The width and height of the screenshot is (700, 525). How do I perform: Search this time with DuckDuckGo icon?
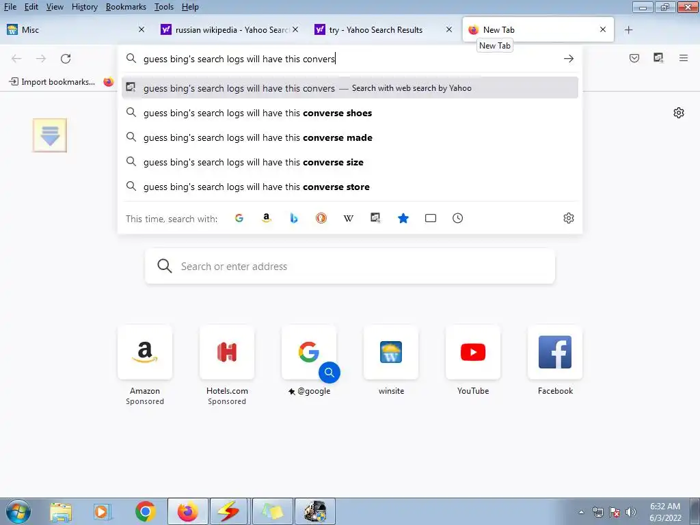pos(321,218)
